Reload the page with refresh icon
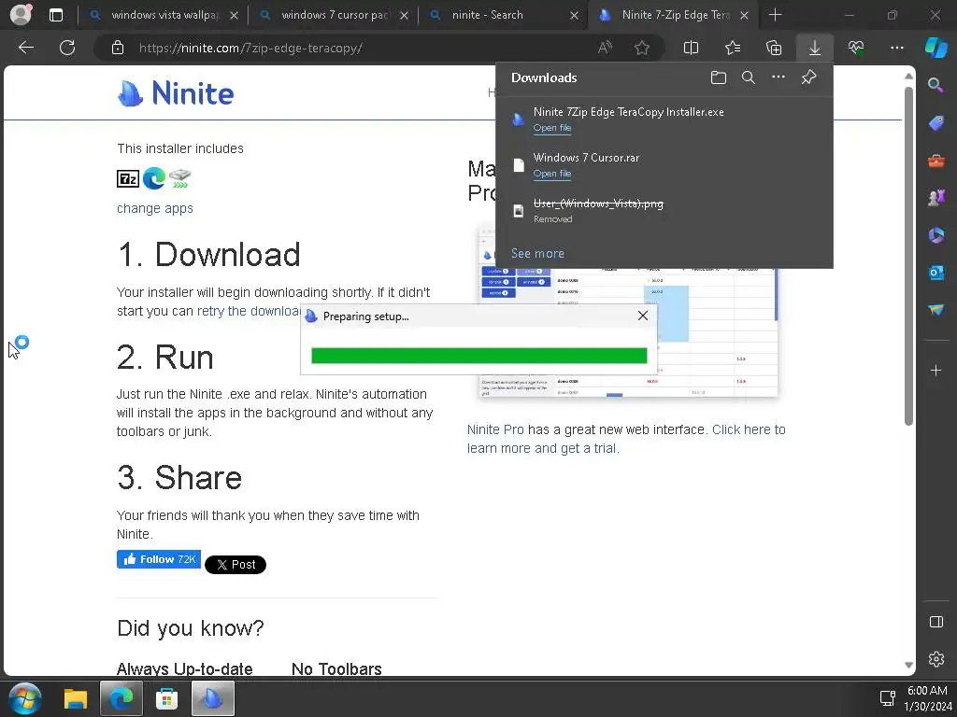The width and height of the screenshot is (957, 717). (67, 48)
